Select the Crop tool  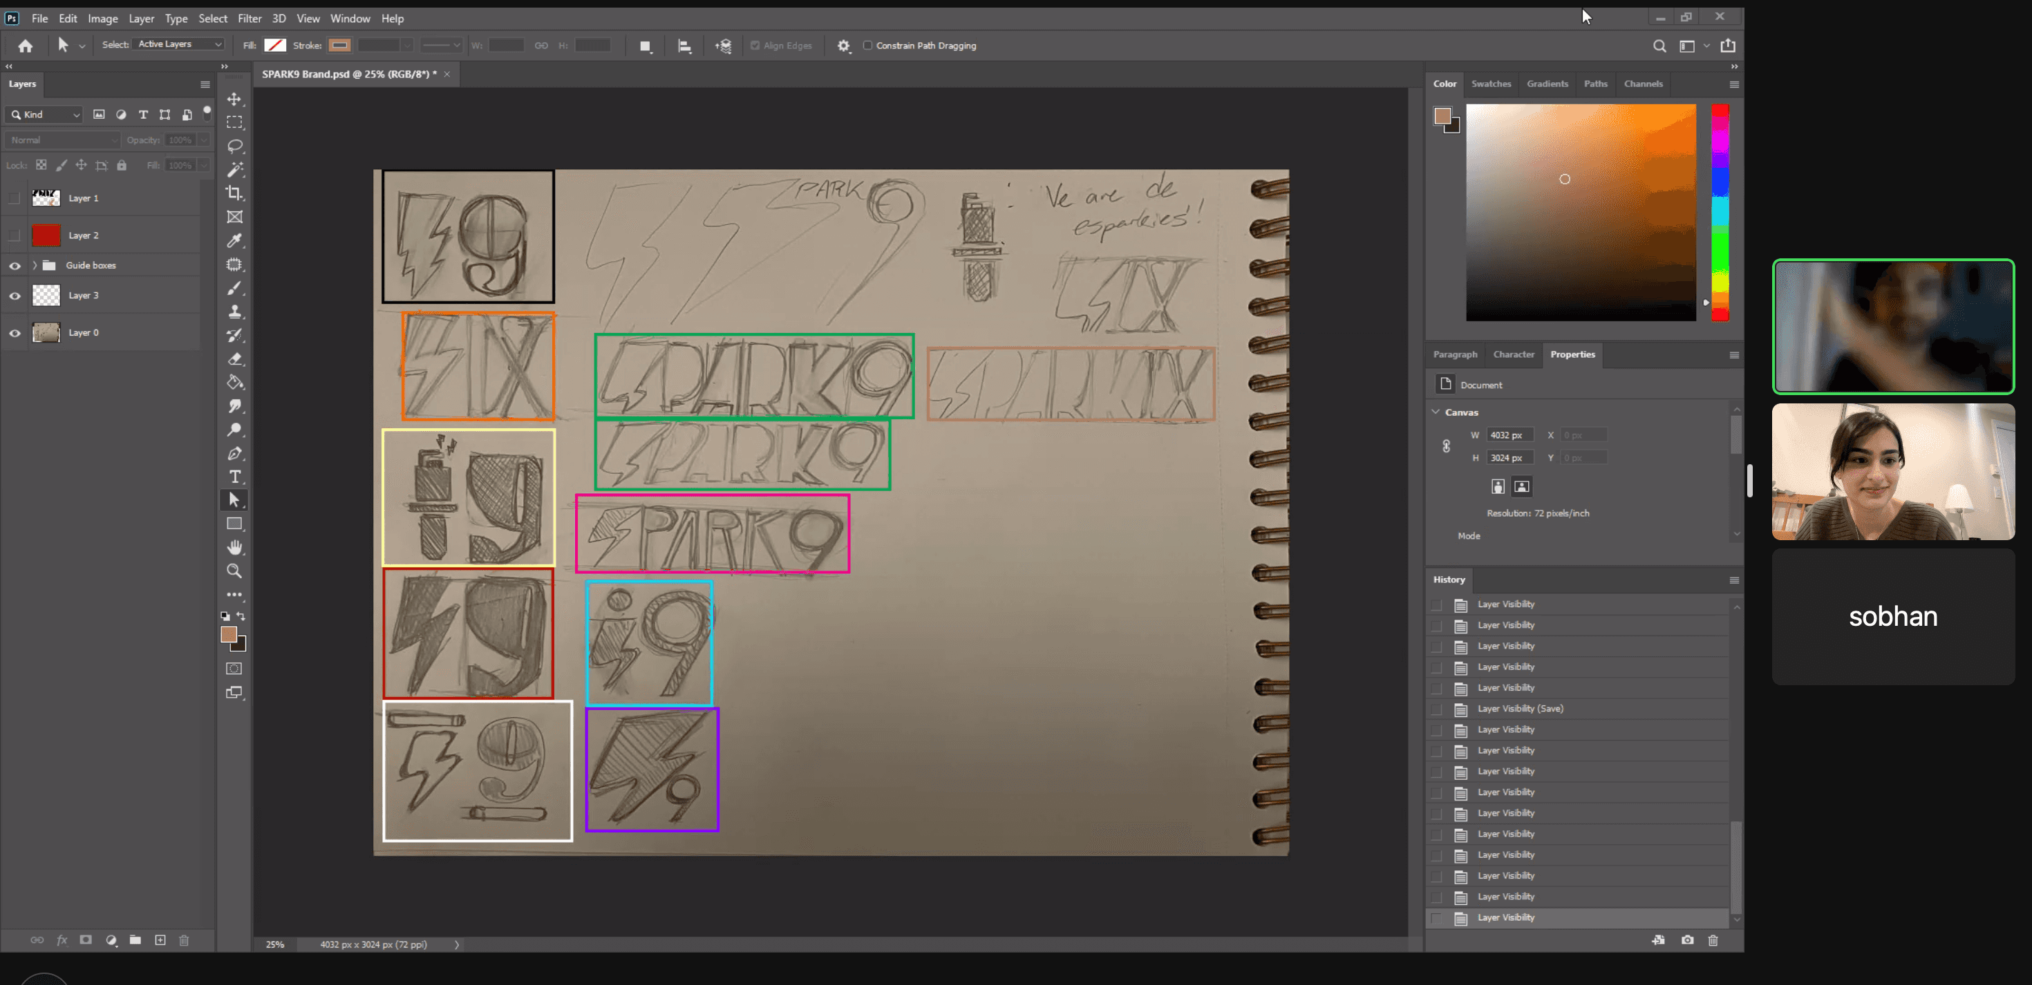tap(234, 193)
